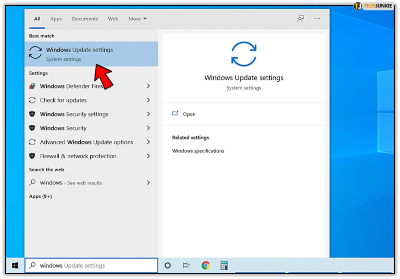Screen dimensions: 400x279
Task: Switch to the Apps tab
Action: 56,19
